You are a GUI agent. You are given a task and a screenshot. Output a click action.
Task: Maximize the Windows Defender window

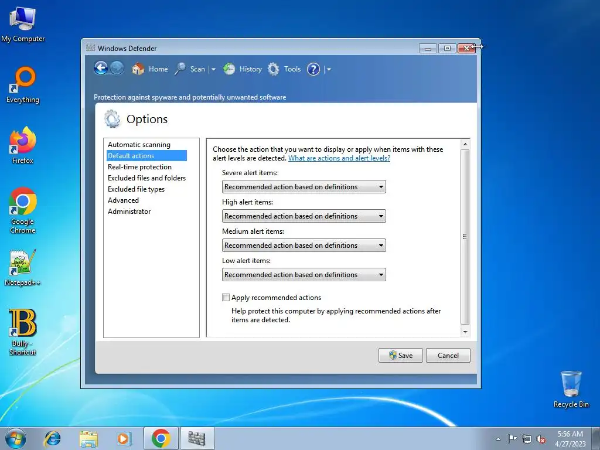point(447,48)
